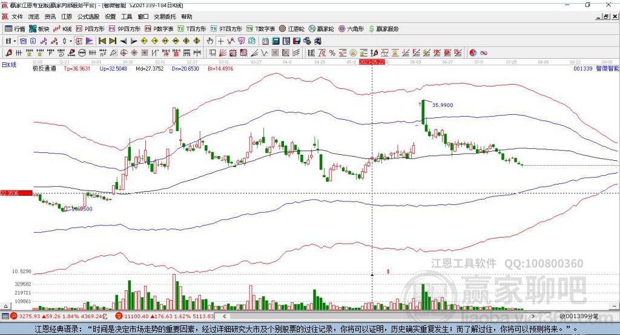620x335 pixels.
Task: Open 江恩轮 Gann wheel
Action: pos(292,29)
